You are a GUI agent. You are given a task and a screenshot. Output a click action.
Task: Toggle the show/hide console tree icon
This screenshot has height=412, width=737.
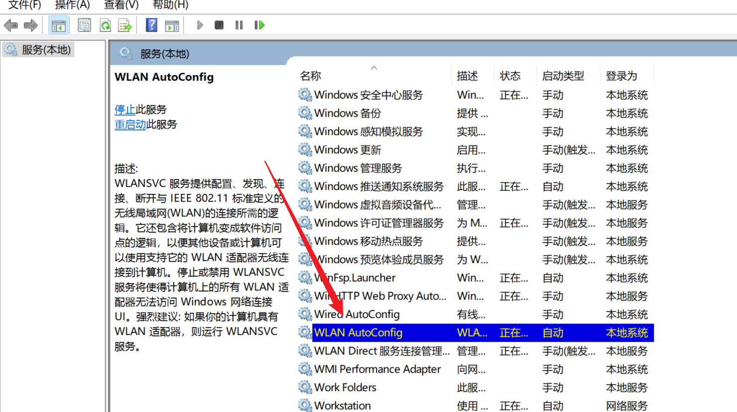coord(58,25)
